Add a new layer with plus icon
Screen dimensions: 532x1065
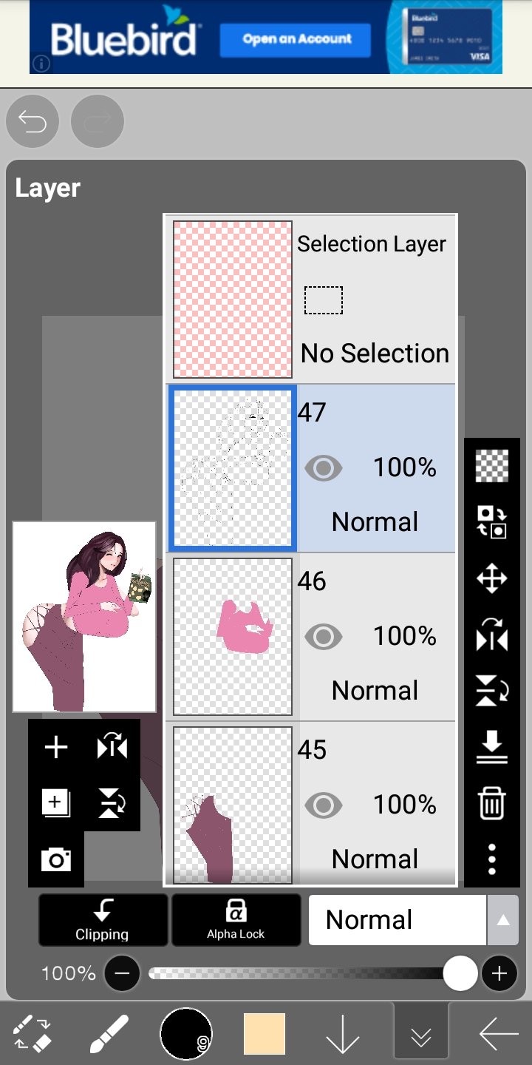click(56, 748)
